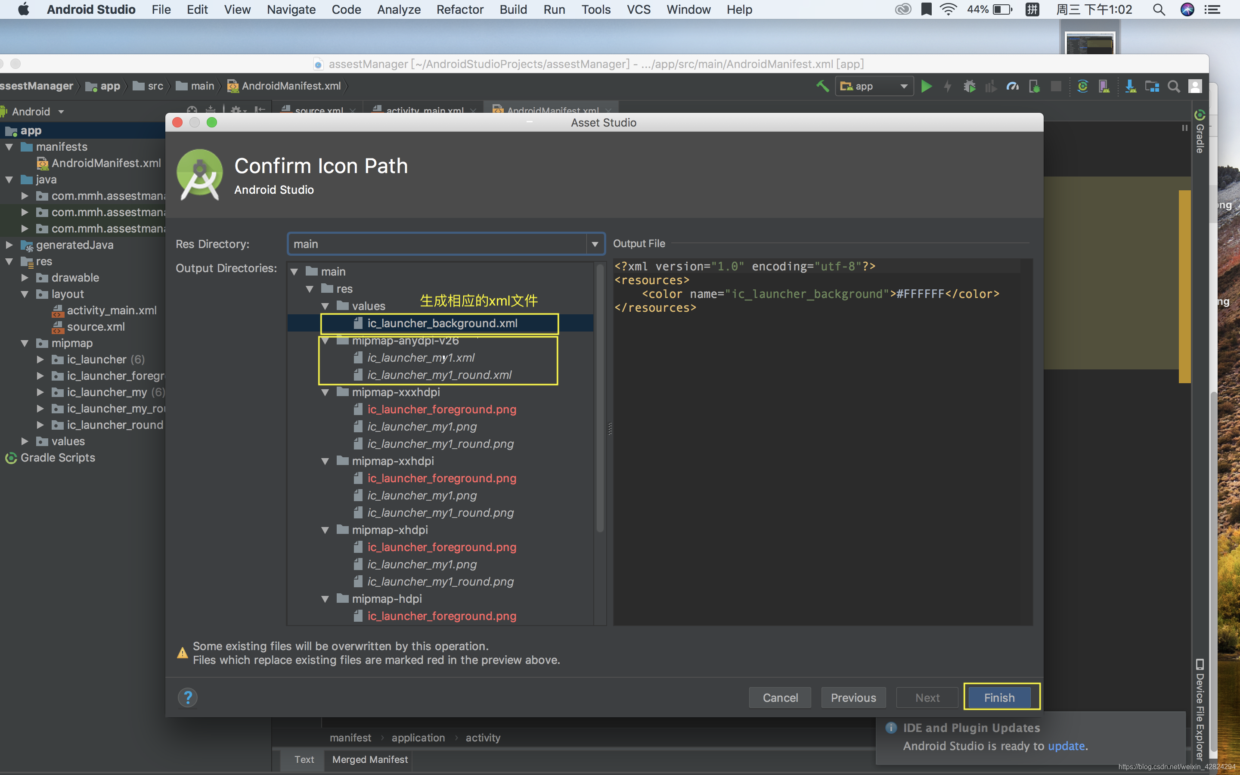1240x775 pixels.
Task: Collapse the mipmap-xhdpi folder node
Action: tap(325, 530)
